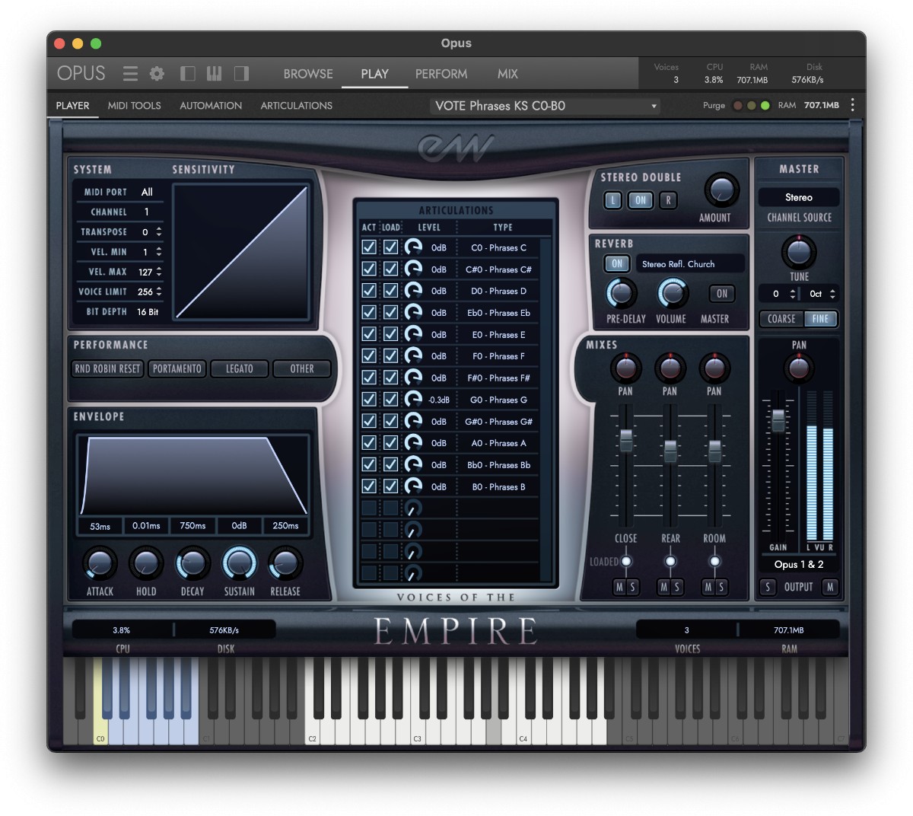Viewport: 913px width, 816px height.
Task: Adjust the Vel. Min stepper arrows
Action: [159, 251]
